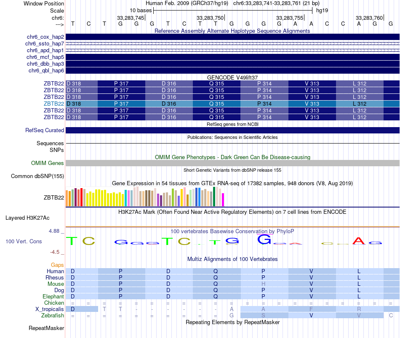Click the ZBTB22 label beside GTEx chart
The height and width of the screenshot is (338, 400).
[x=54, y=197]
